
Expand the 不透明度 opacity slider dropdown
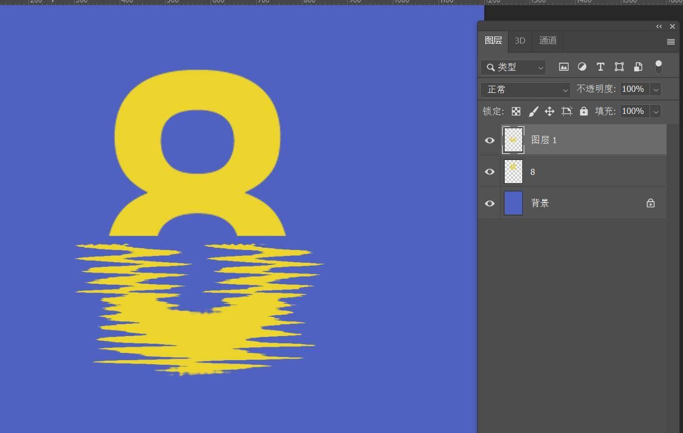click(x=656, y=89)
